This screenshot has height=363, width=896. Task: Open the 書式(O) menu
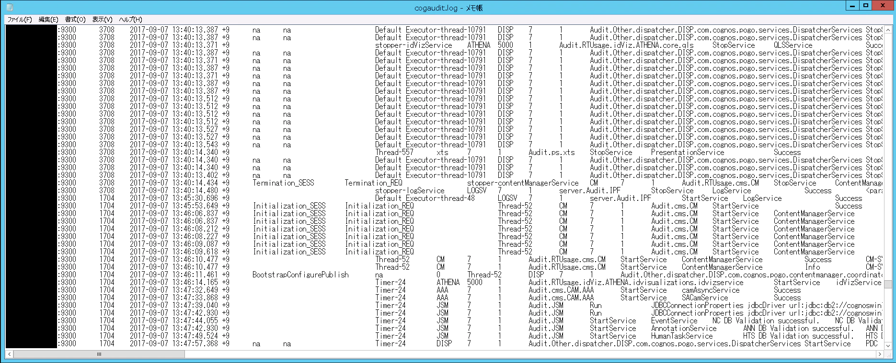(75, 20)
